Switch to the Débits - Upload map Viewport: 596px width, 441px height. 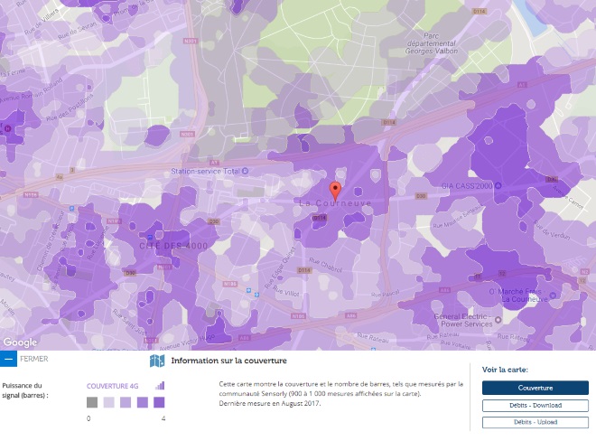[535, 422]
